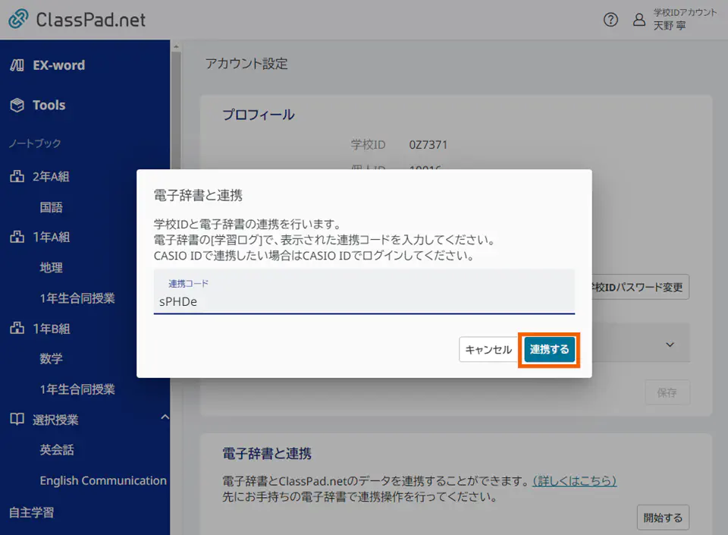Image resolution: width=728 pixels, height=535 pixels.
Task: Open English Communication course
Action: pos(103,480)
